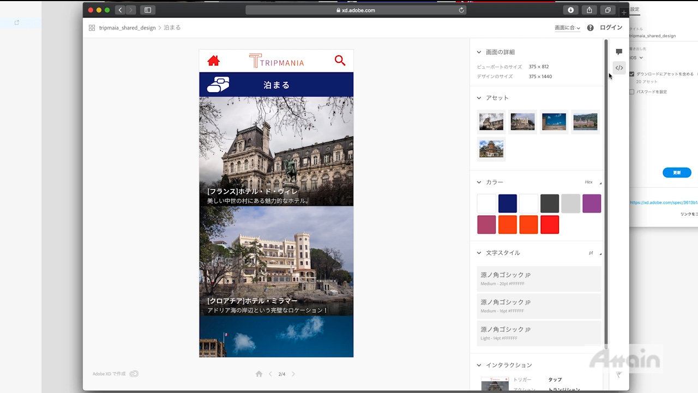698x393 pixels.
Task: Click the help question mark icon
Action: click(590, 28)
